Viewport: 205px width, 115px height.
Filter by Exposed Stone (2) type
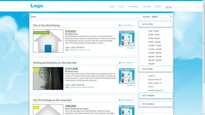pyautogui.click(x=155, y=79)
